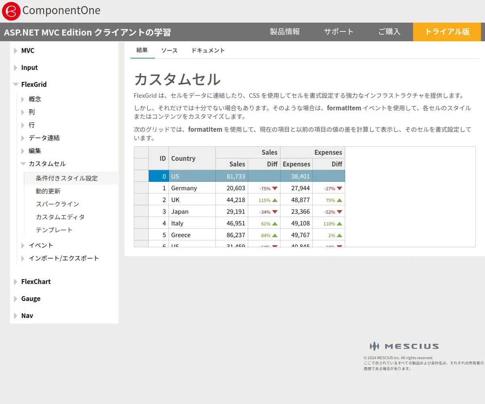The width and height of the screenshot is (485, 404).
Task: Click the green arrow in Italy Expenses Diff
Action: pyautogui.click(x=339, y=223)
